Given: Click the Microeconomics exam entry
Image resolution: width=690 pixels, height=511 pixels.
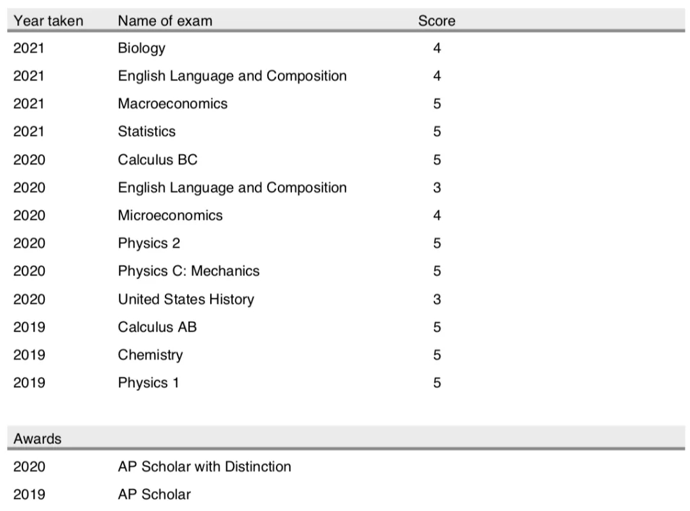Looking at the screenshot, I should point(171,215).
